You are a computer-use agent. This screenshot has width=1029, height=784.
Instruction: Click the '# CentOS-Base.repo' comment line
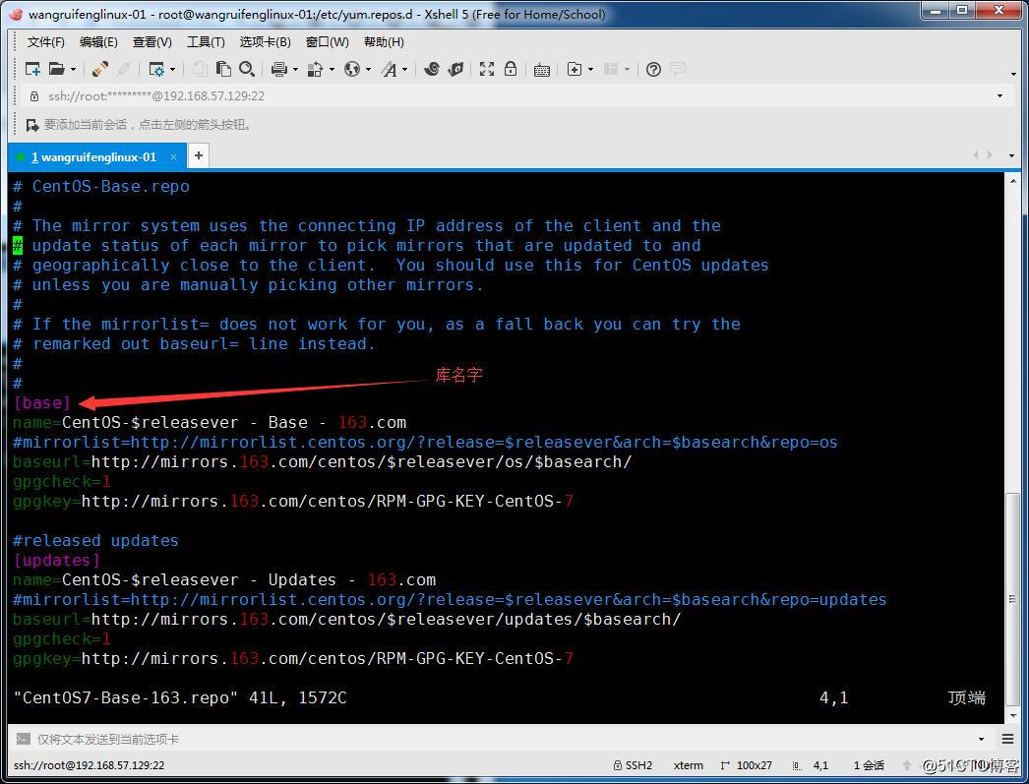click(101, 186)
